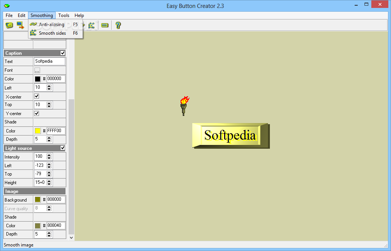Pick the Image Shade color swatch 808040

(x=37, y=226)
